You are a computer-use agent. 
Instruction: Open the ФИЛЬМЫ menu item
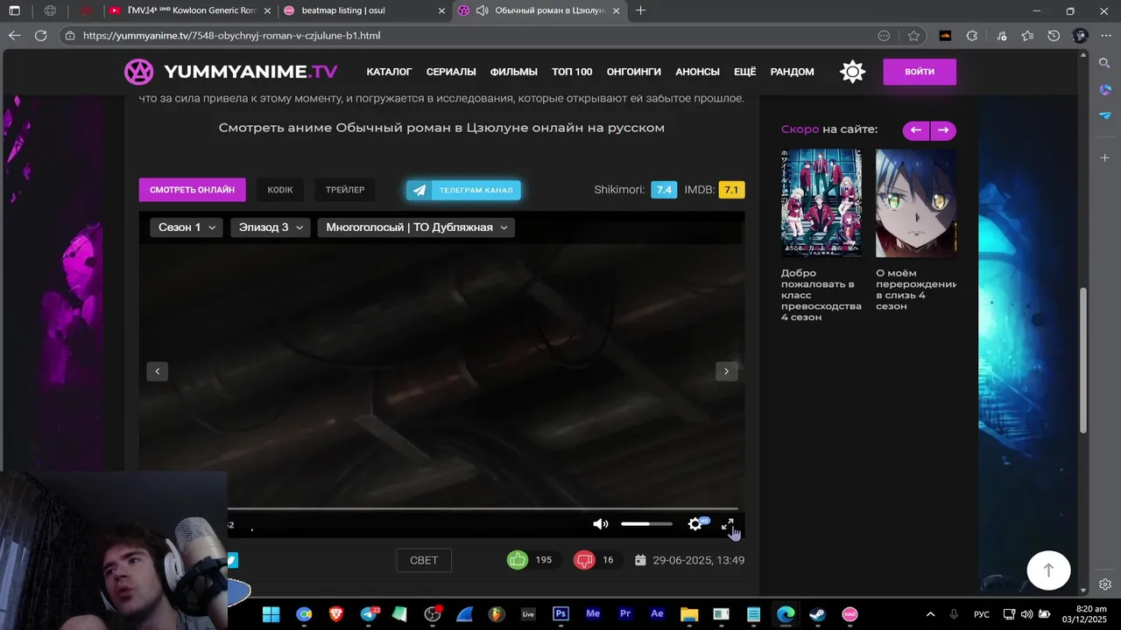pyautogui.click(x=514, y=72)
